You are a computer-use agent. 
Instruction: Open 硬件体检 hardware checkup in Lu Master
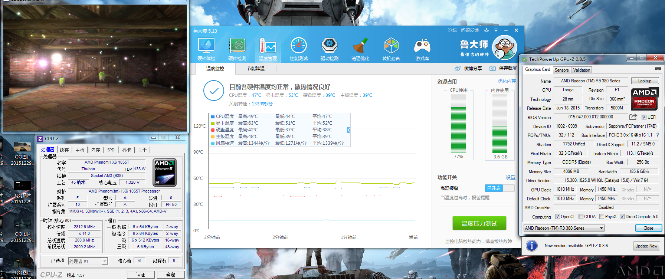(206, 49)
